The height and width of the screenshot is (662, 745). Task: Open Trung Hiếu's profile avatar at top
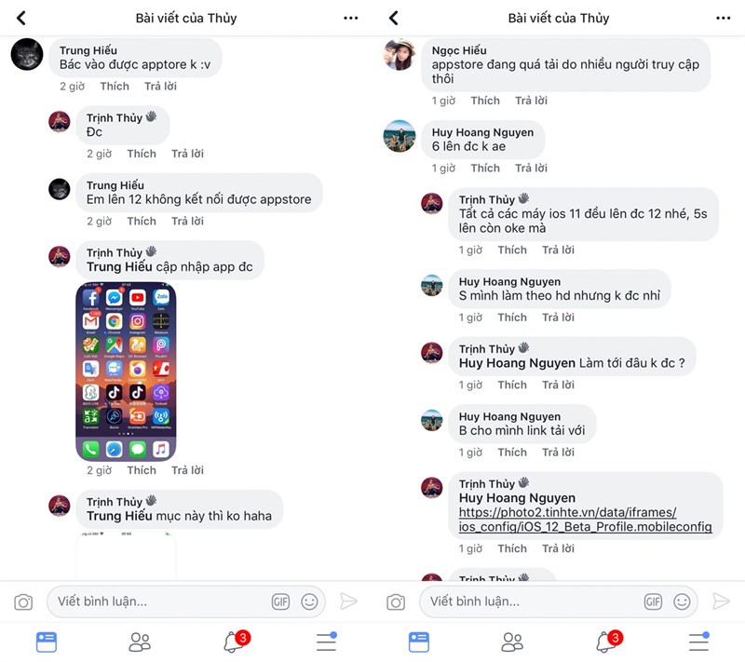pos(27,54)
